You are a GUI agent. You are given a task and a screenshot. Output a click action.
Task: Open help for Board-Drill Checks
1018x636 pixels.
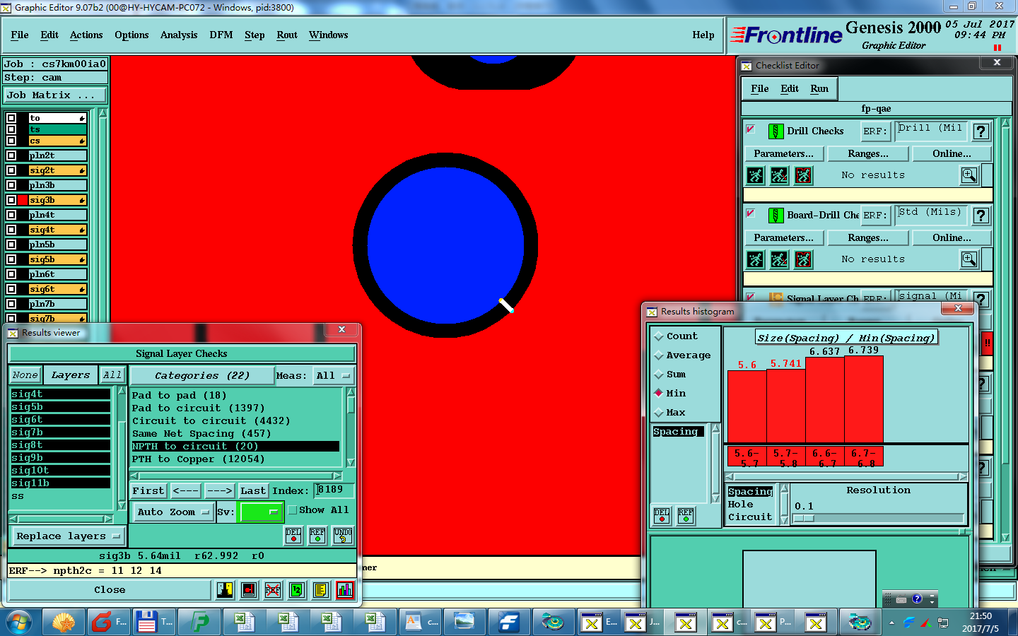click(981, 216)
